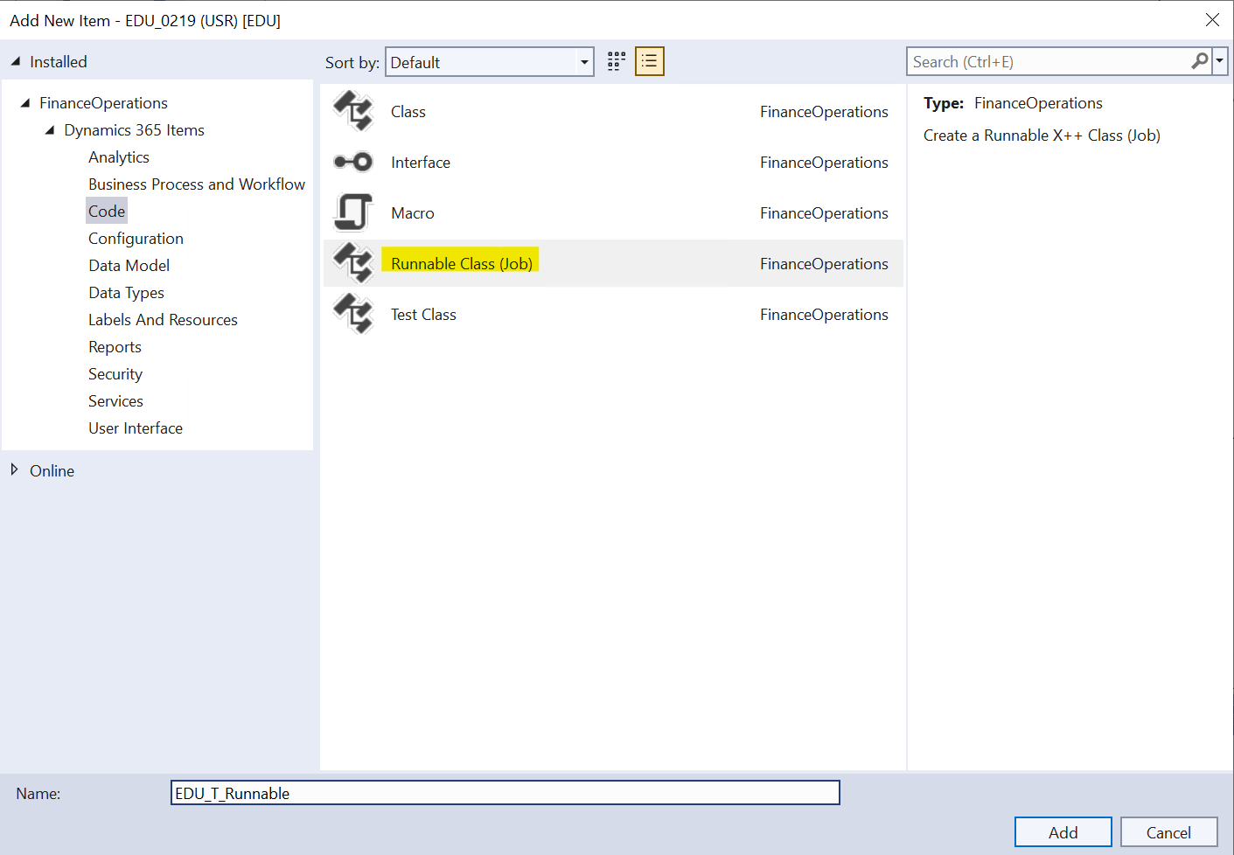The width and height of the screenshot is (1234, 855).
Task: Click the Macro template name
Action: 413,213
